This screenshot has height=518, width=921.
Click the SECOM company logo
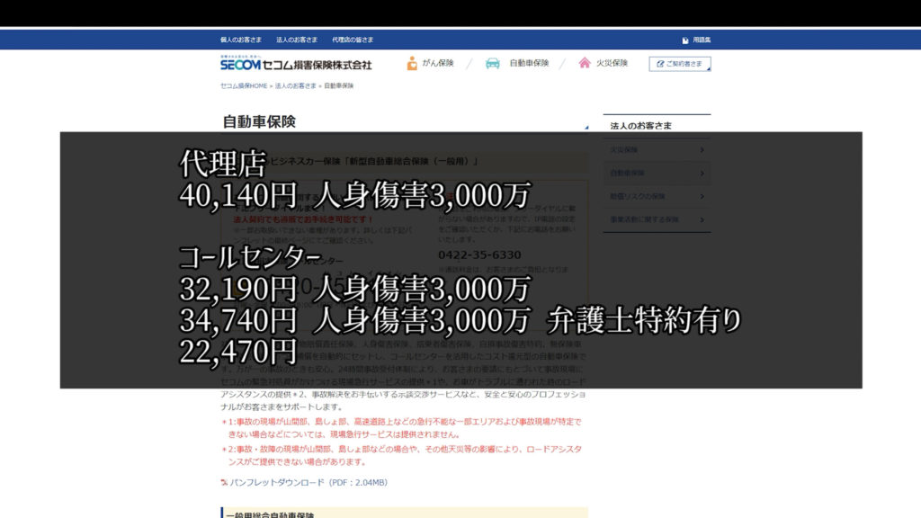[x=295, y=64]
